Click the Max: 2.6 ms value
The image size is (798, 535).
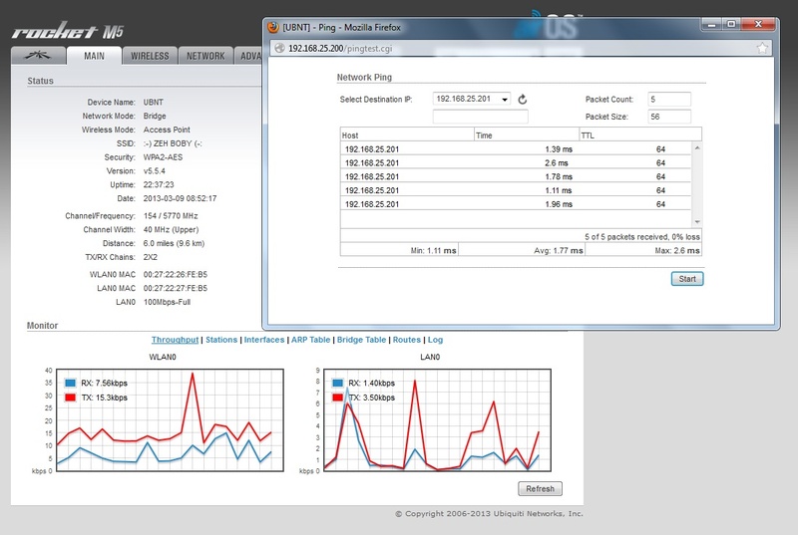tap(677, 250)
